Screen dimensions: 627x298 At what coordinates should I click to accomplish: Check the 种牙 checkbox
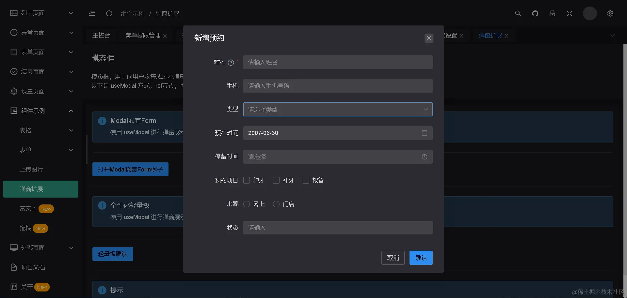pos(247,180)
